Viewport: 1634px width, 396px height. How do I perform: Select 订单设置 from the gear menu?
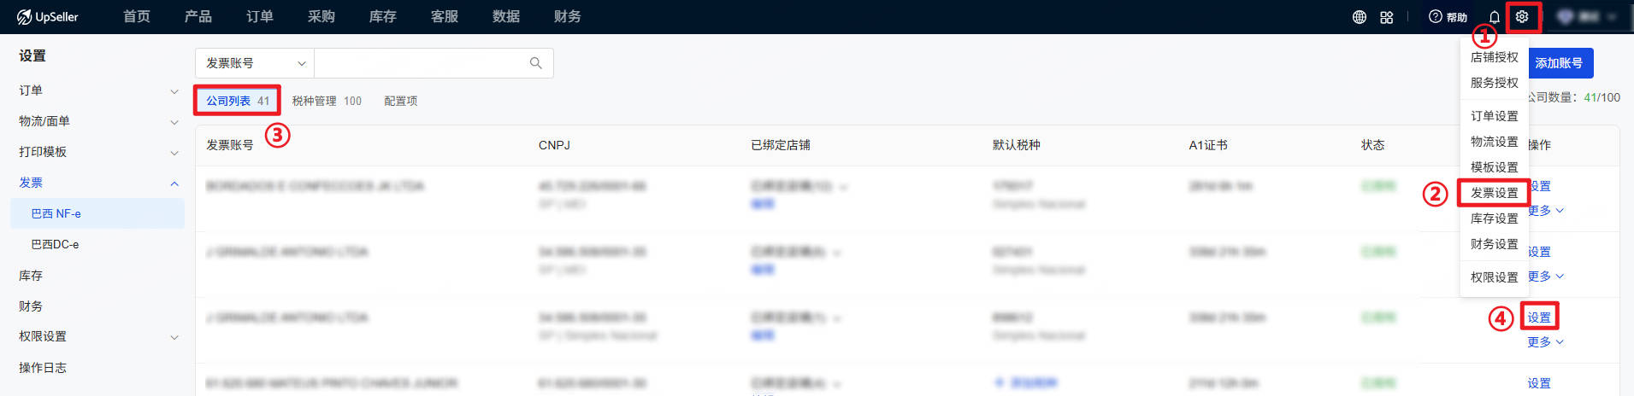[x=1495, y=116]
